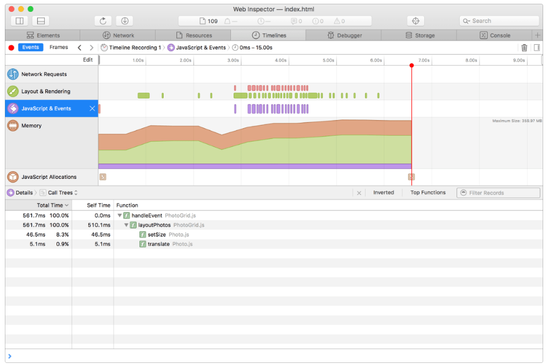The height and width of the screenshot is (364, 548).
Task: Click the log messages count icon
Action: (x=293, y=21)
